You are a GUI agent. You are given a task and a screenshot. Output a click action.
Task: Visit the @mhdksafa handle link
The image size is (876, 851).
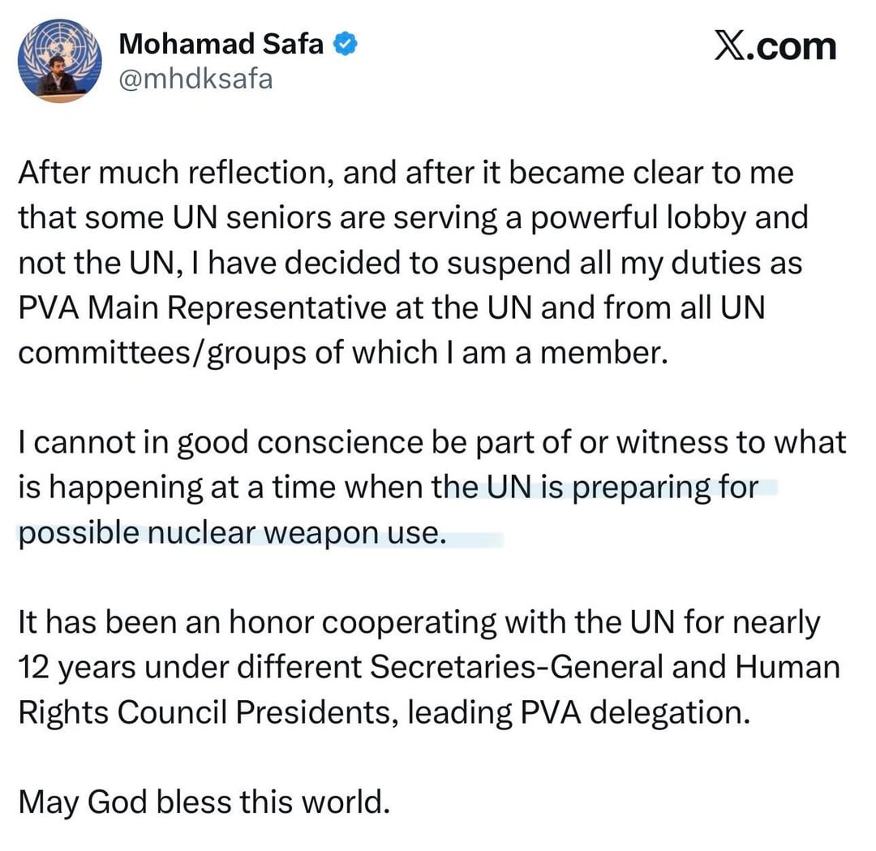195,79
